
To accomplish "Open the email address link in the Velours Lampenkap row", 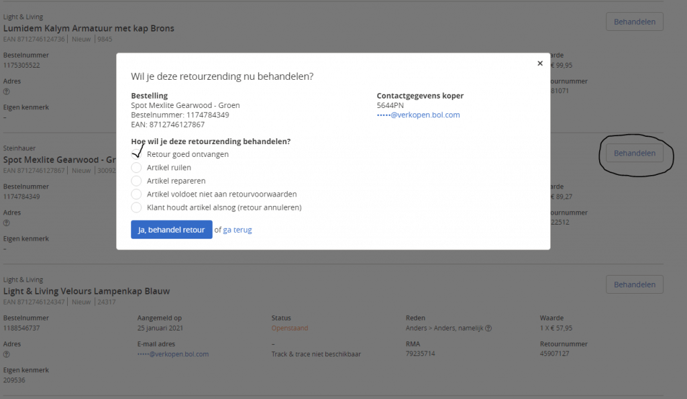I will click(x=172, y=354).
